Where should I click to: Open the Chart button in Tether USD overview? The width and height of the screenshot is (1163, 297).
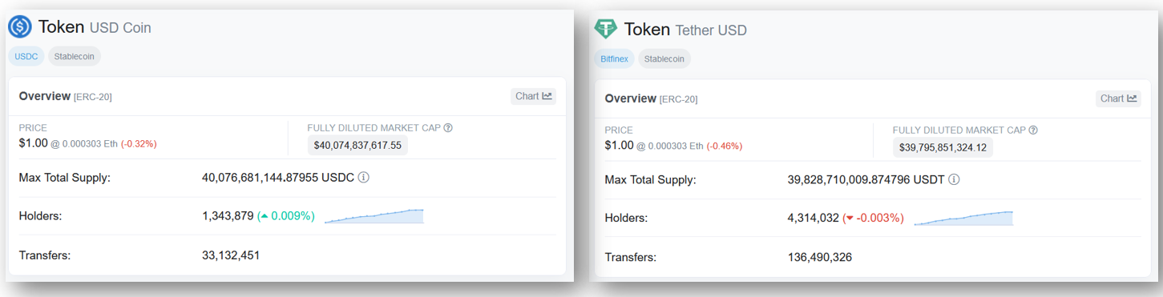pos(1118,98)
